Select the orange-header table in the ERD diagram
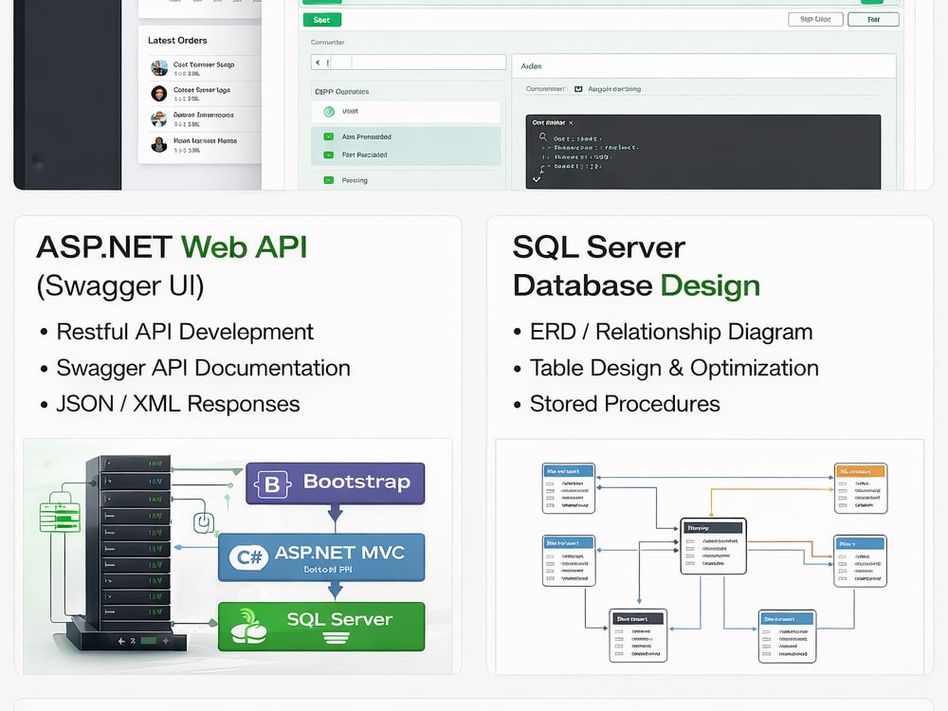 click(x=861, y=488)
